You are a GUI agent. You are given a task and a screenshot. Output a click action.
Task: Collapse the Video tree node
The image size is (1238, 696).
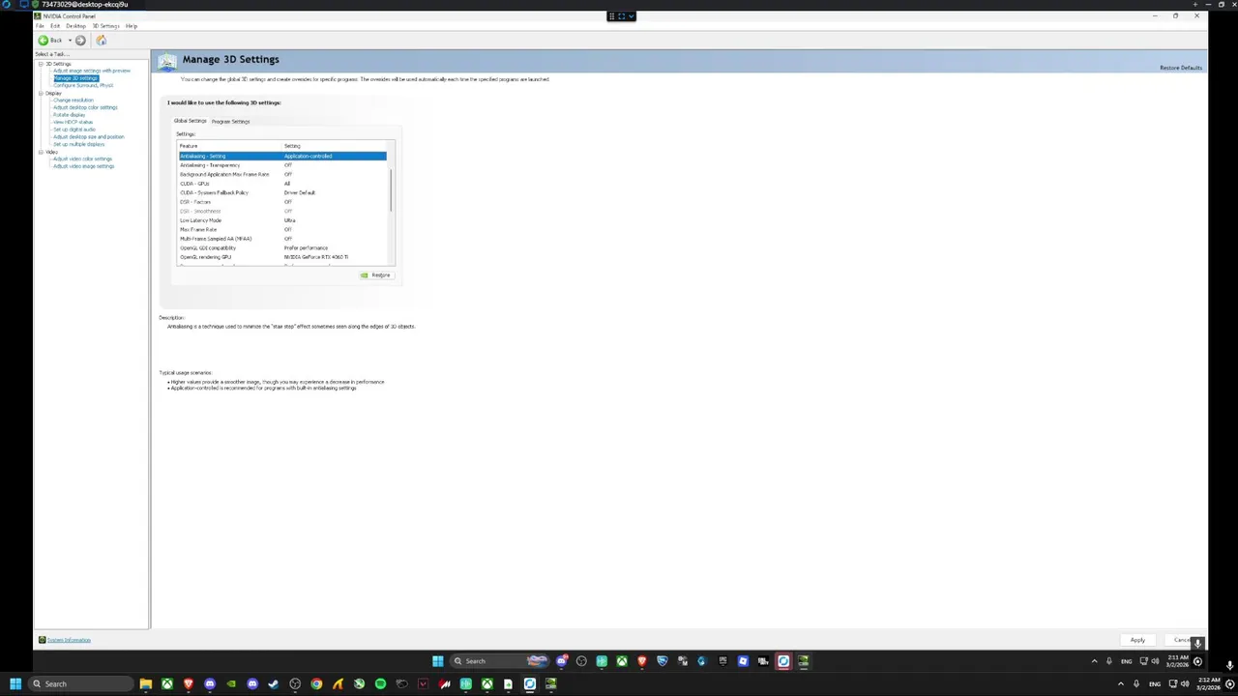tap(41, 152)
